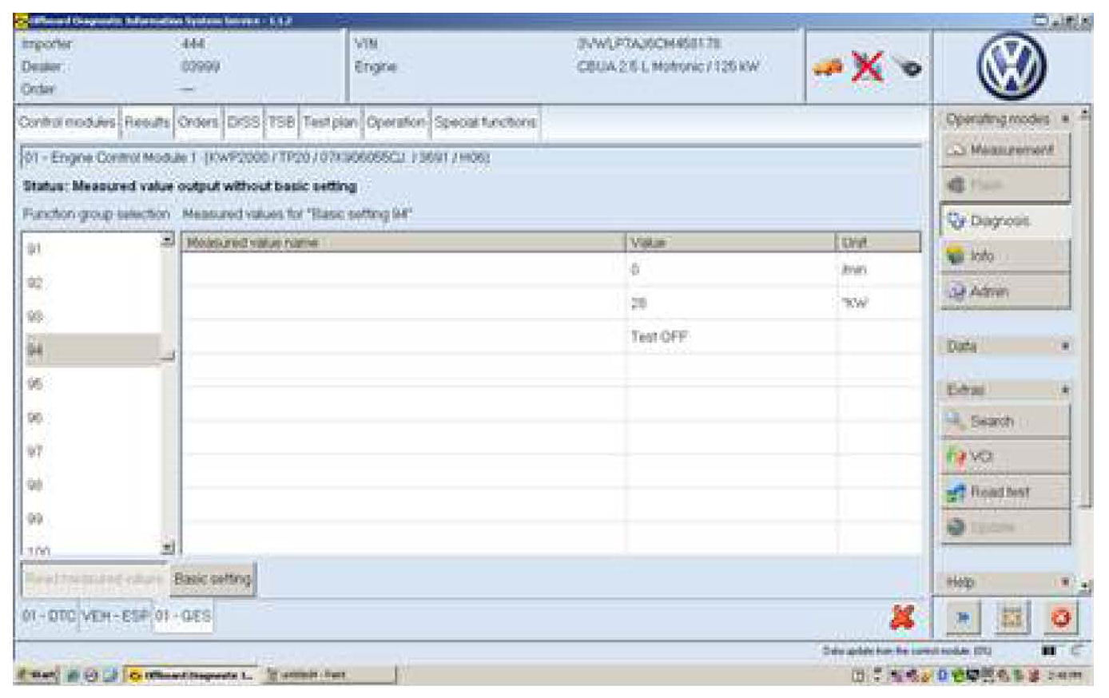
Task: Collapse the Extras section
Action: pos(1065,390)
